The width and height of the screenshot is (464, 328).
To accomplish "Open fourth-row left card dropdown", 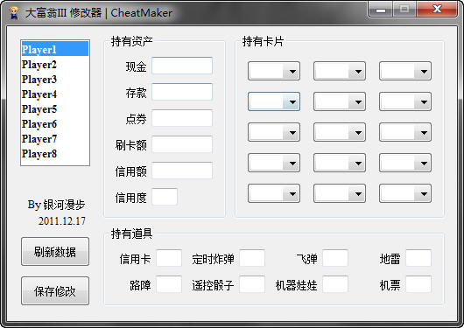I will [274, 163].
